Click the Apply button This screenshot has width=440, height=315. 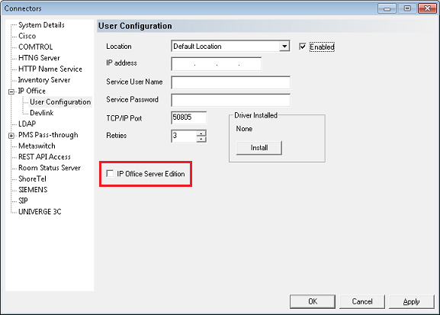(411, 301)
